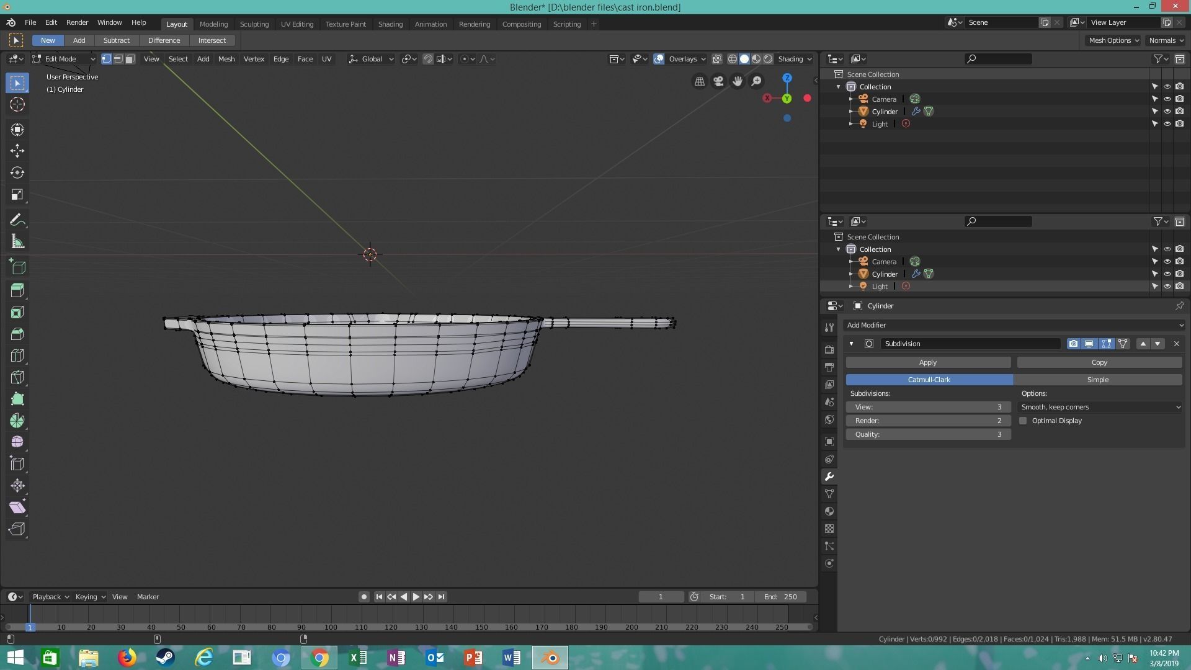The width and height of the screenshot is (1191, 670).
Task: Select the Scale tool
Action: tap(17, 195)
